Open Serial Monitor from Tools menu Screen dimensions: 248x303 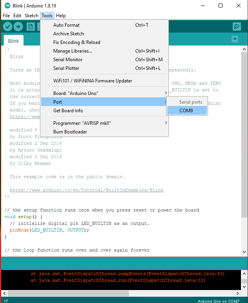tap(105, 60)
